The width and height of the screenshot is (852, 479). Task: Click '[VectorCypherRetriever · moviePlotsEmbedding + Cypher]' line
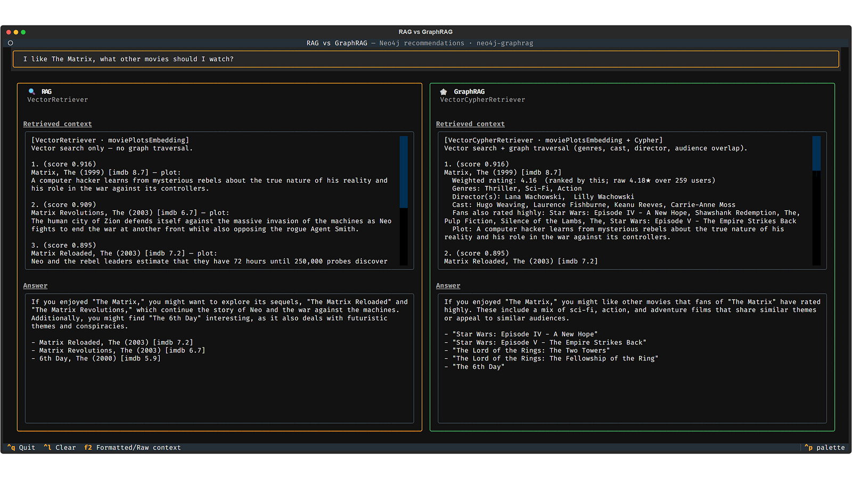coord(554,141)
